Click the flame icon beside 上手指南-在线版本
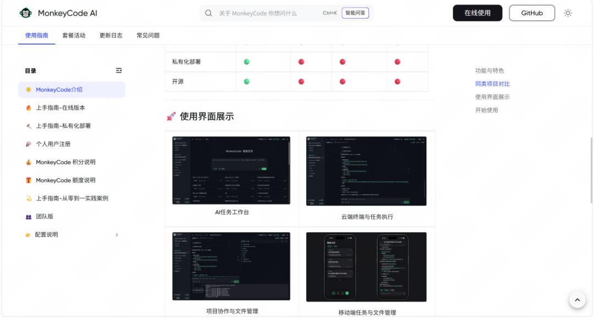The image size is (594, 318). tap(29, 108)
